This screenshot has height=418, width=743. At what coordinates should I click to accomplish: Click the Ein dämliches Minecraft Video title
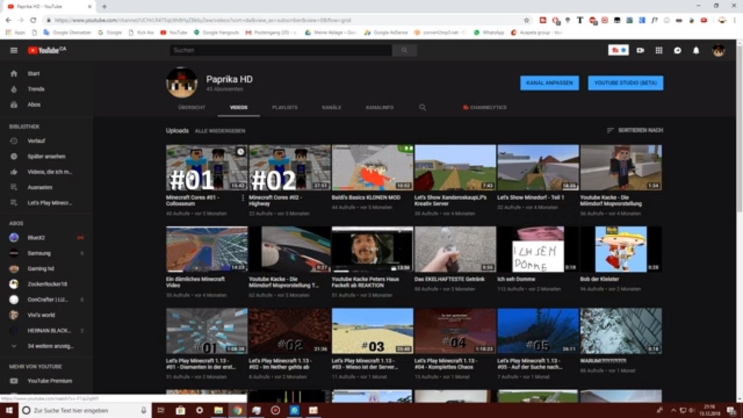[x=196, y=282]
